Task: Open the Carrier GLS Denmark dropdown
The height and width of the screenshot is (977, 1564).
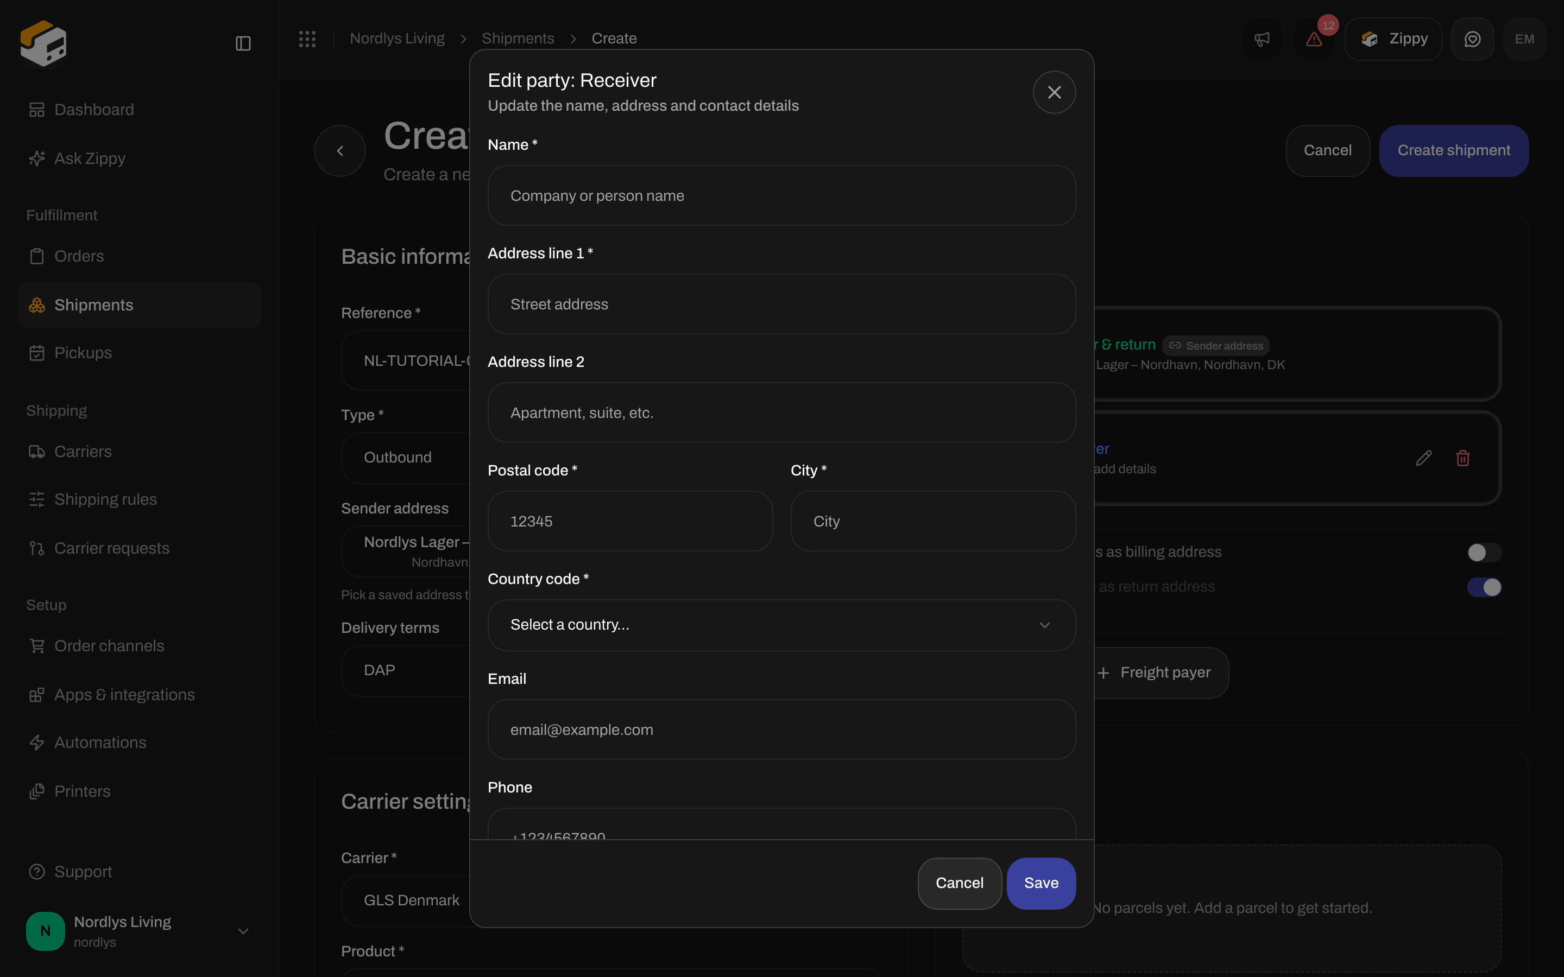Action: tap(406, 901)
